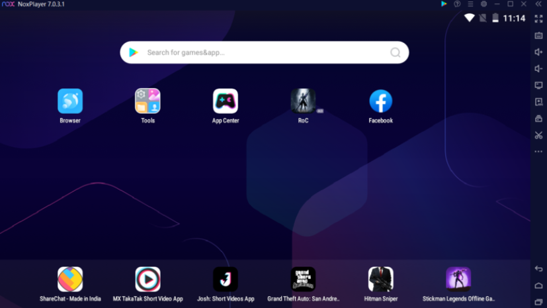Decrease volume from the sidebar

click(x=538, y=69)
